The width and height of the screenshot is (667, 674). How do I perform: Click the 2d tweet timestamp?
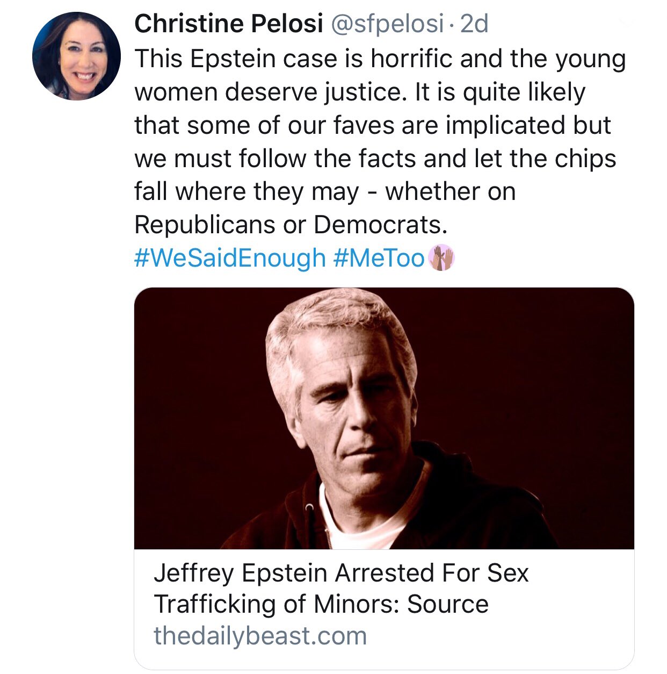point(475,24)
